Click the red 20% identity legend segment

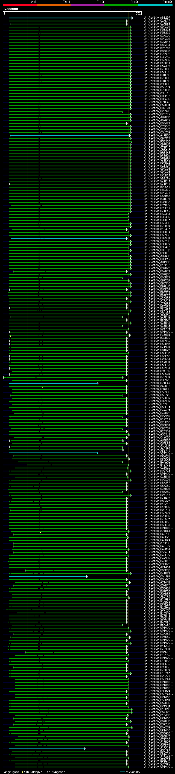(20, 5)
